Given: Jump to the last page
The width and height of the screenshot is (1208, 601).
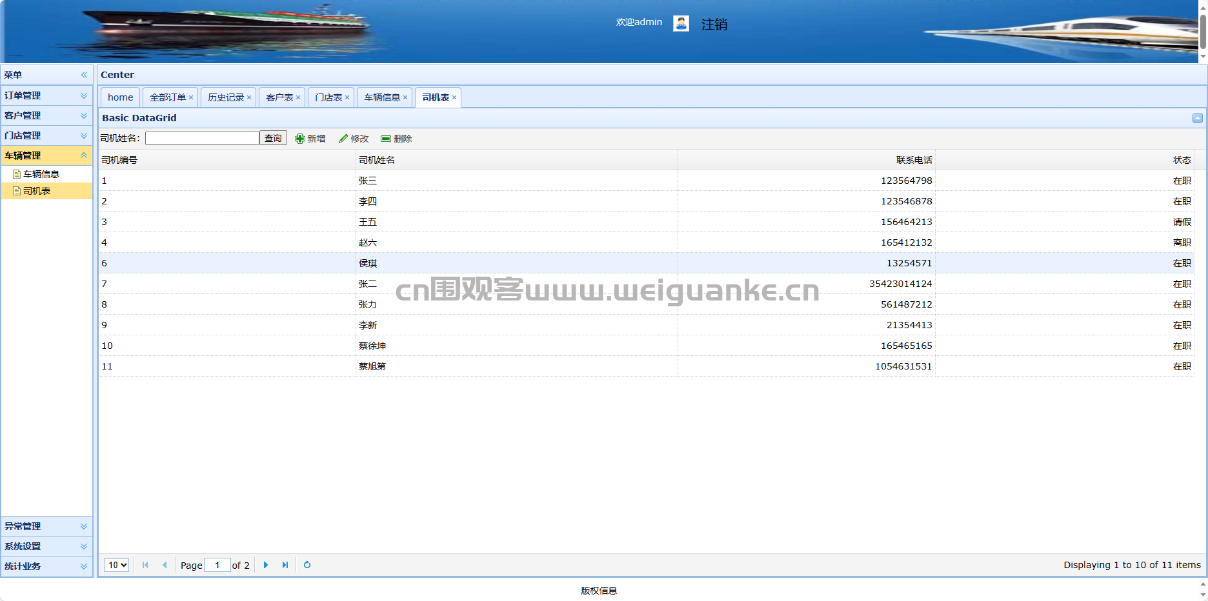Looking at the screenshot, I should tap(285, 565).
